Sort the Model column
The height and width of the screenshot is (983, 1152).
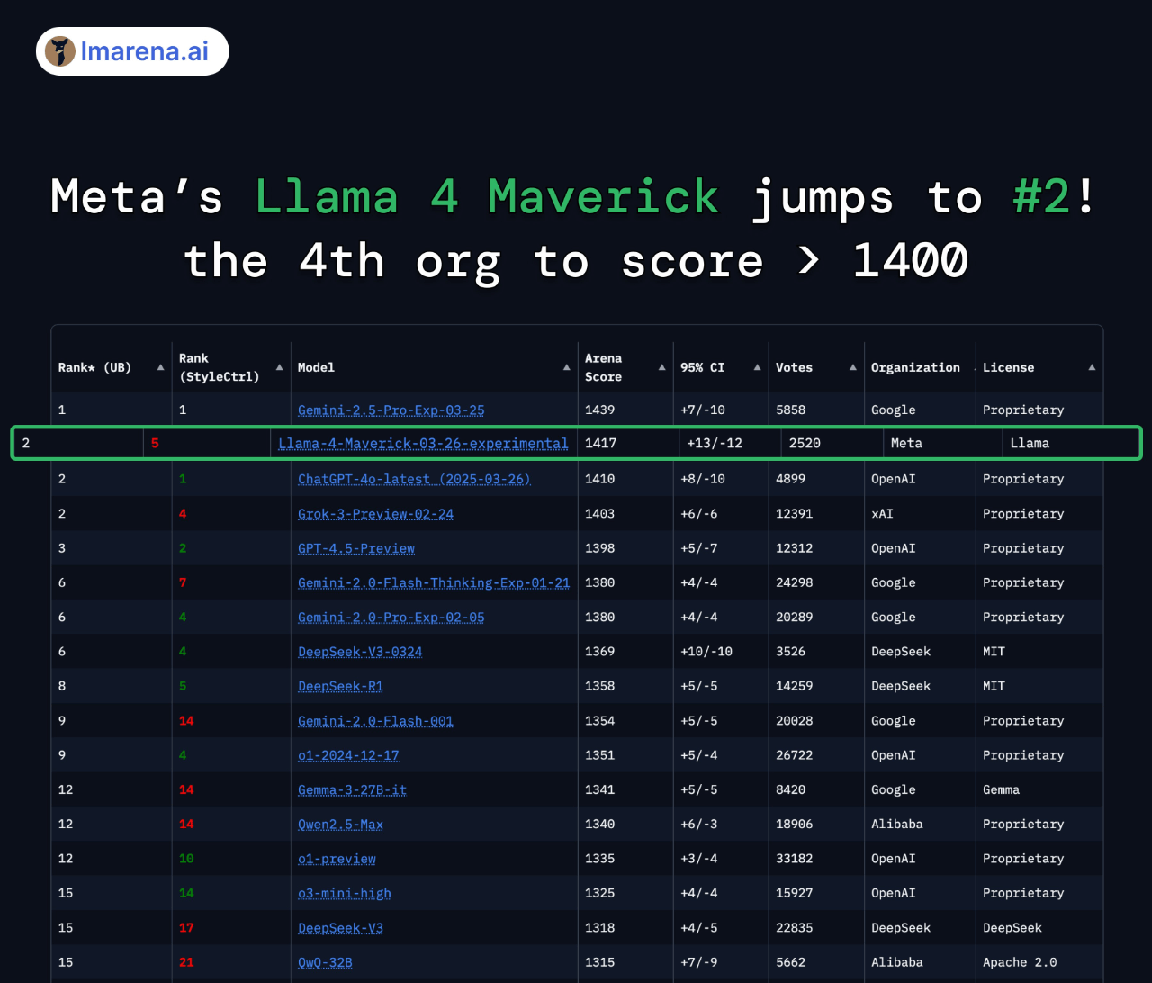click(x=567, y=367)
